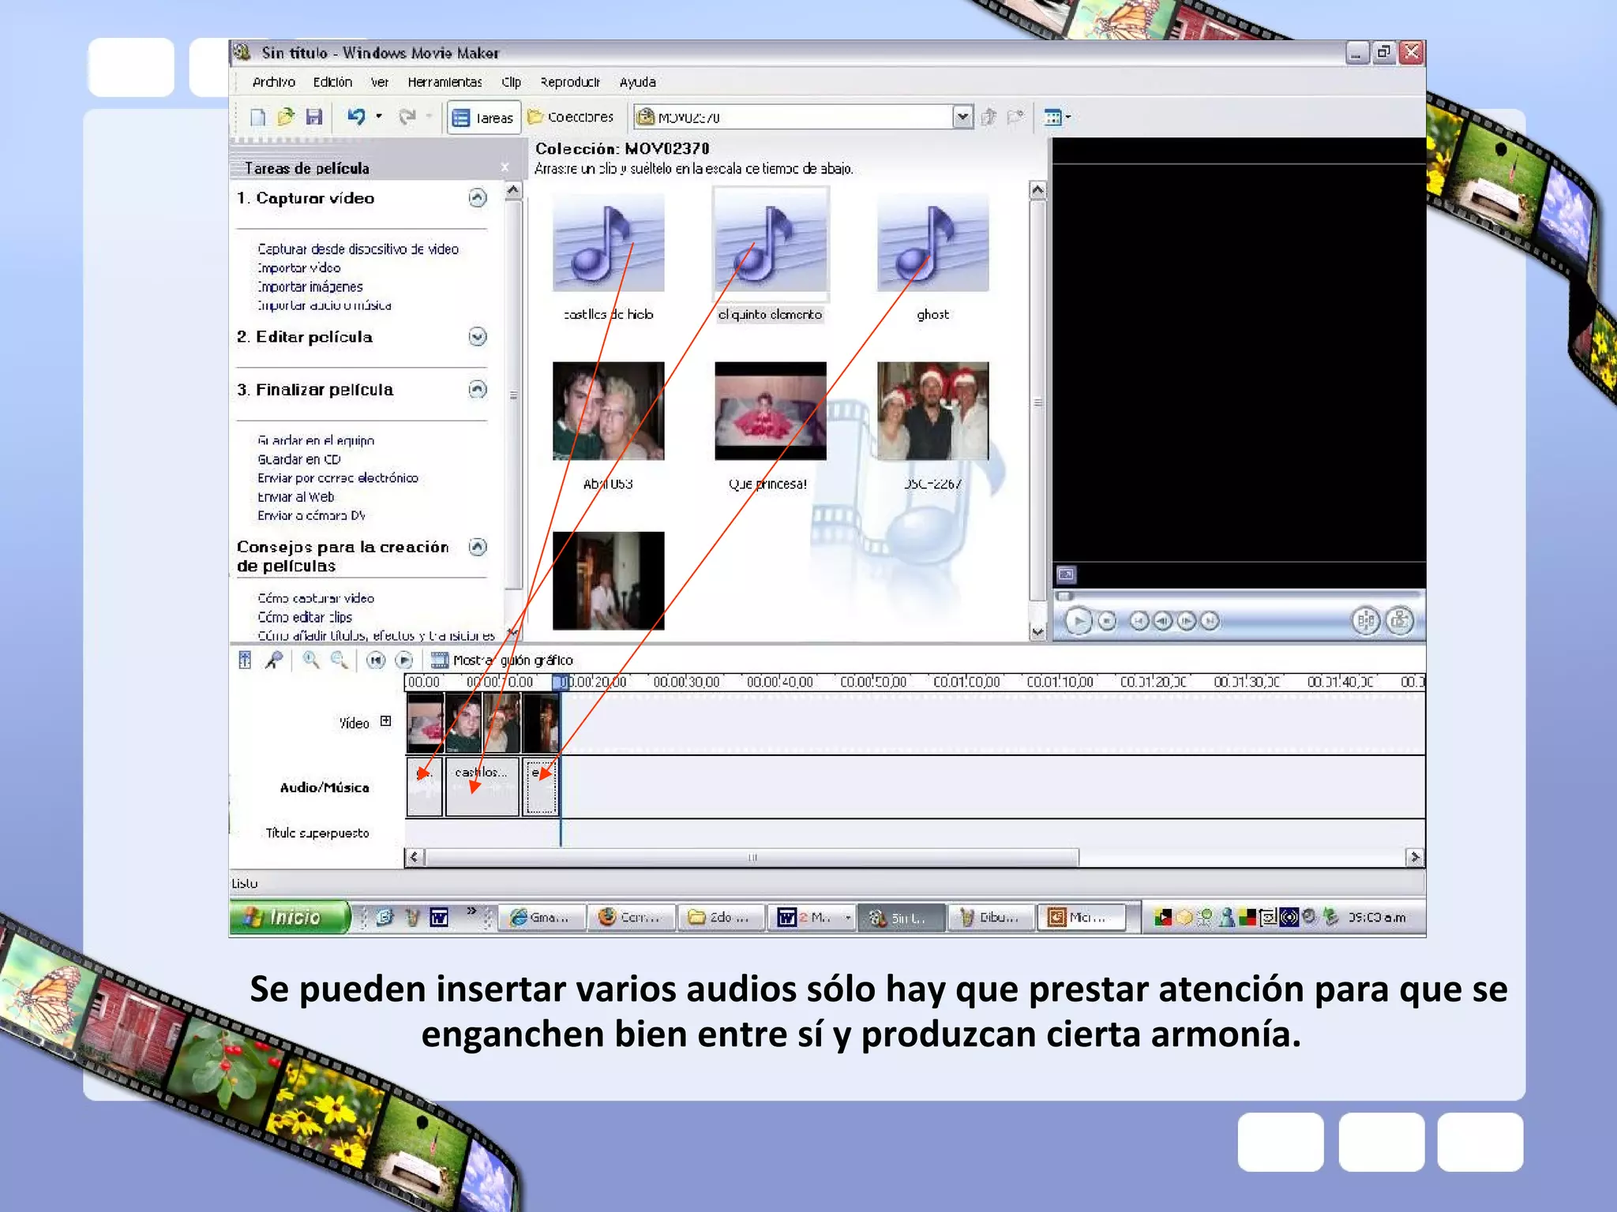Expand the Editar película section
1617x1212 pixels.
pos(477,337)
